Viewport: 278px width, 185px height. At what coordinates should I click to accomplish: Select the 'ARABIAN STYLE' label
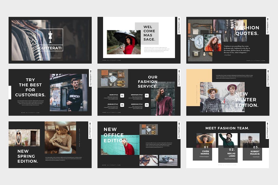112,104
